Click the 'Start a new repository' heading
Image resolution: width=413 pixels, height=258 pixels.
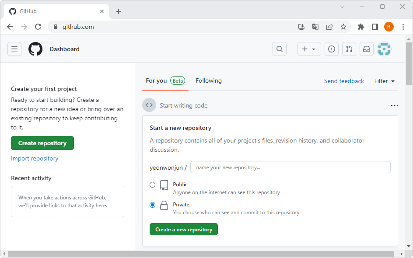(180, 128)
